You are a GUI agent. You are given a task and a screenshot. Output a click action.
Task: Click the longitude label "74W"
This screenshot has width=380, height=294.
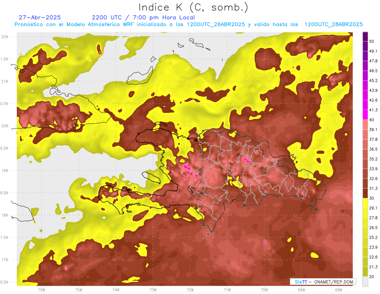pyautogui.click(x=116, y=290)
